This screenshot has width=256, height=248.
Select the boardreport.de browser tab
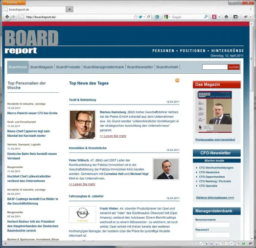(34, 9)
